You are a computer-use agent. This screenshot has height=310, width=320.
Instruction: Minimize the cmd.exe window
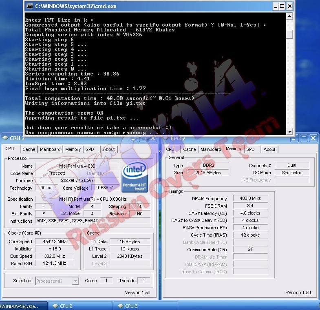coord(276,6)
